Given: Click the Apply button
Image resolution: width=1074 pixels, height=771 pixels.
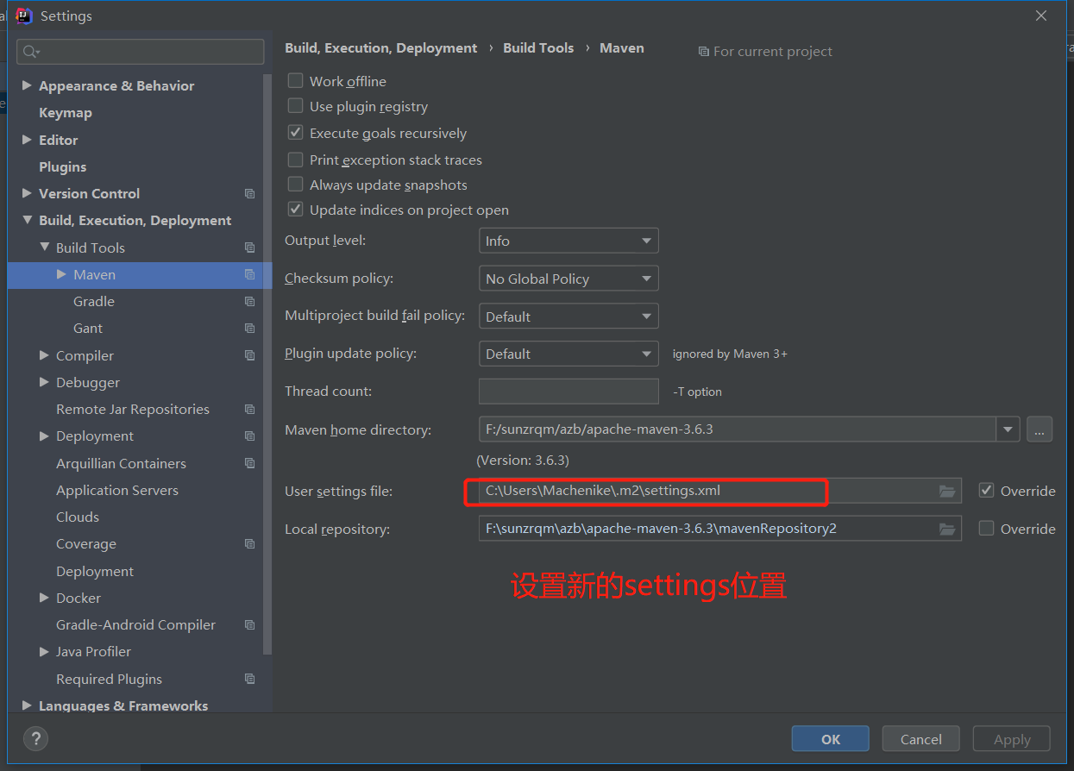Looking at the screenshot, I should point(1012,739).
